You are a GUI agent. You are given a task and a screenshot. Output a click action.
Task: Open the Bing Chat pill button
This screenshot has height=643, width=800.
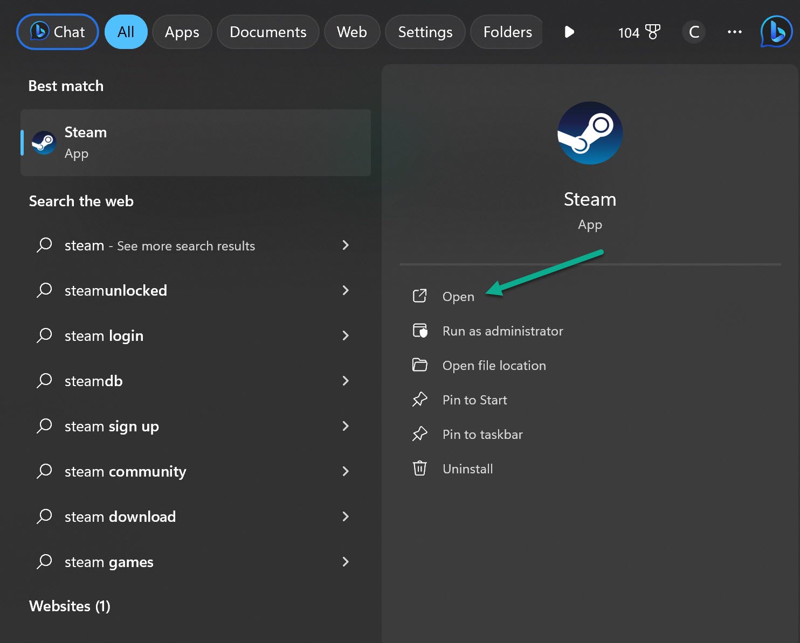pyautogui.click(x=58, y=32)
